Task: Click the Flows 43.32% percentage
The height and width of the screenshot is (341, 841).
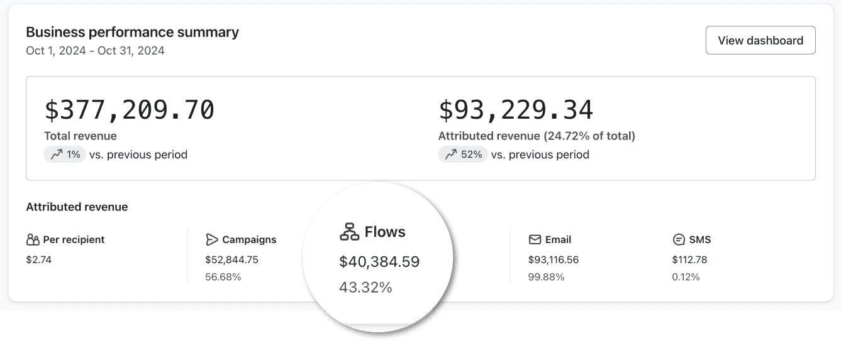Action: 365,288
